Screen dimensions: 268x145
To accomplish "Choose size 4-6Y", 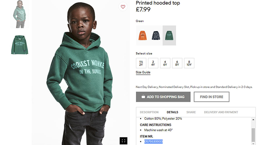I will pyautogui.click(x=165, y=63).
